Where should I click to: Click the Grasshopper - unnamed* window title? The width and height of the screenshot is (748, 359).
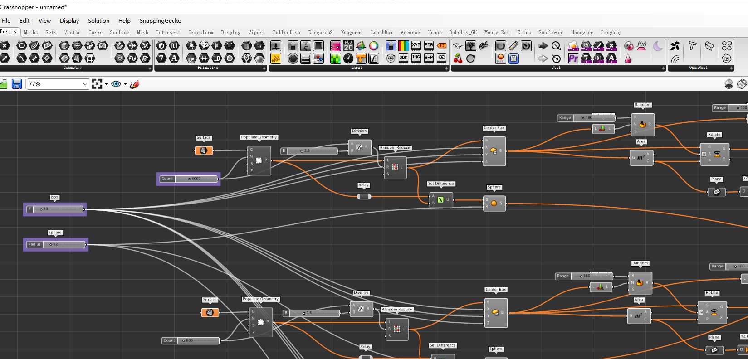point(34,7)
